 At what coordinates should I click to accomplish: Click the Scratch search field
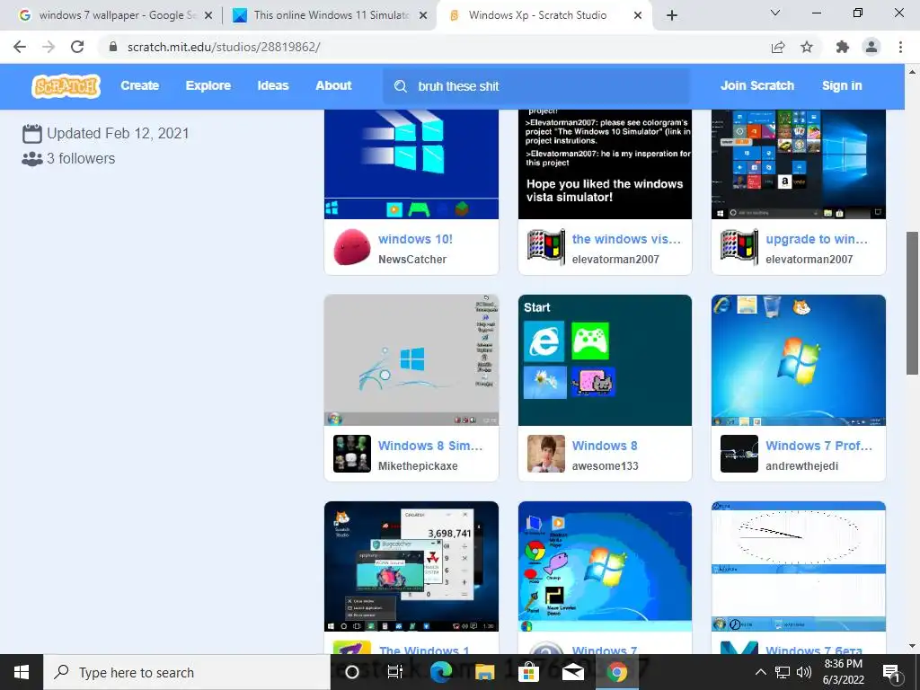click(536, 86)
